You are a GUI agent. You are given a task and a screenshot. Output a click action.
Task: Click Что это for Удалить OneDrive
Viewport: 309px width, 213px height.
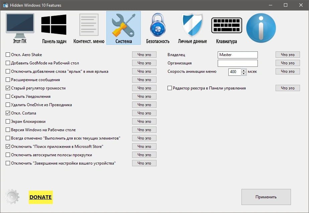click(144, 105)
